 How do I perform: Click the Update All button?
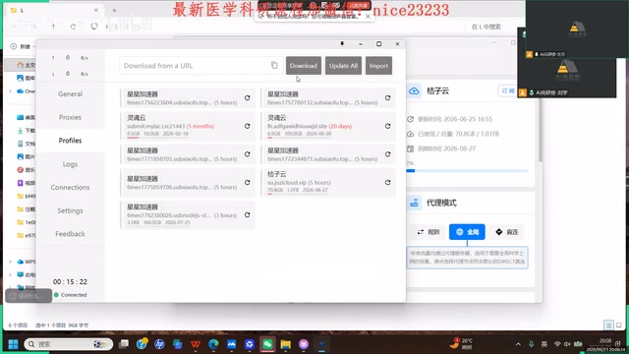coord(343,66)
